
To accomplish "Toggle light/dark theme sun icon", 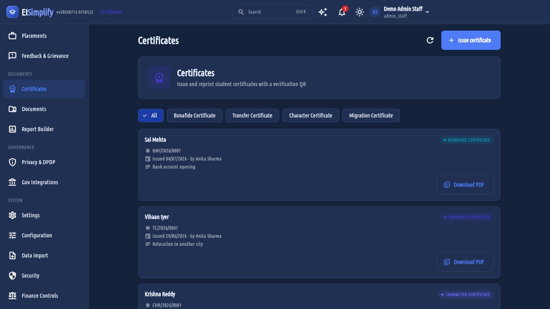I will tap(360, 12).
